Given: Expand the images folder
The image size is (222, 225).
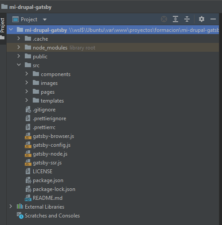Looking at the screenshot, I should coord(27,83).
